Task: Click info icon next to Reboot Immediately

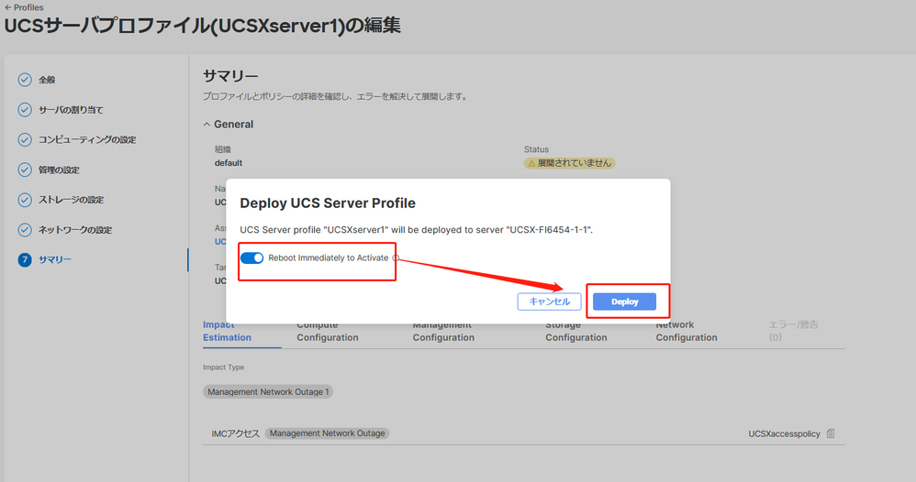Action: pos(396,257)
